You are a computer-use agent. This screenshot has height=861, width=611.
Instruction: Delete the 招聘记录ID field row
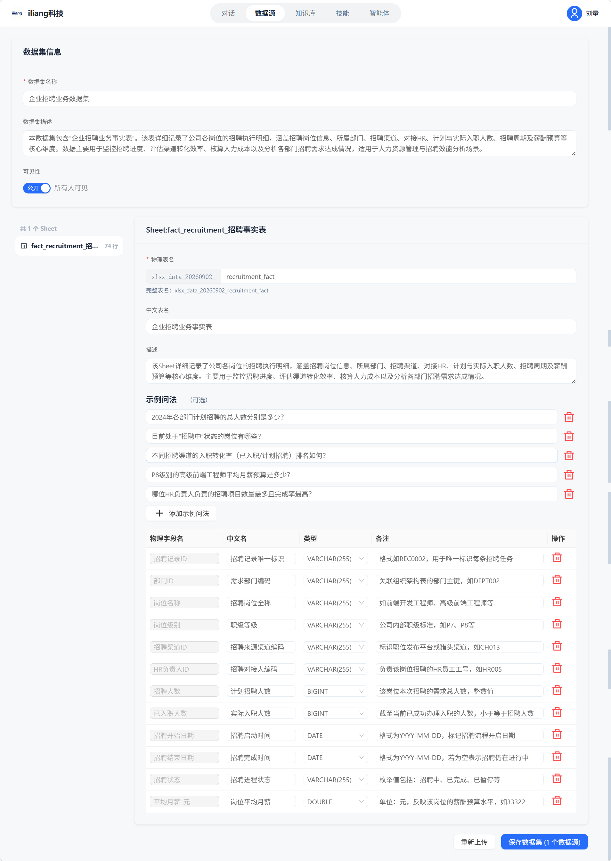[x=557, y=558]
